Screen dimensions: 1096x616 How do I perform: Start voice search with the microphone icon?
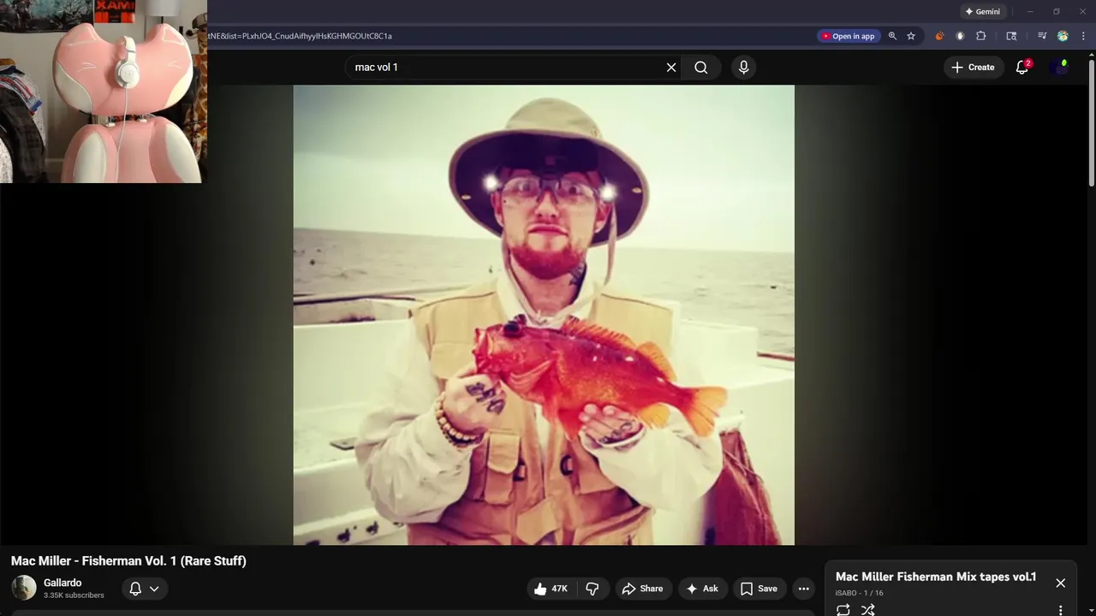(x=743, y=68)
